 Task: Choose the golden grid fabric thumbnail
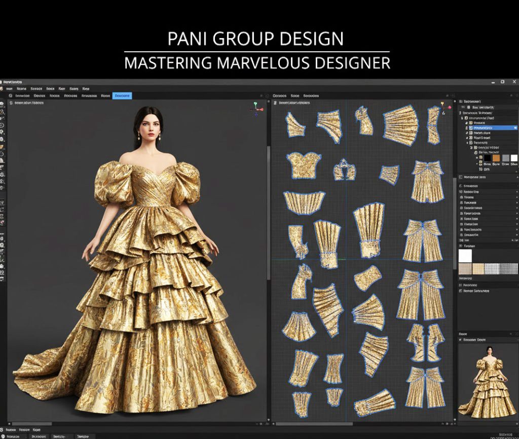(x=478, y=268)
